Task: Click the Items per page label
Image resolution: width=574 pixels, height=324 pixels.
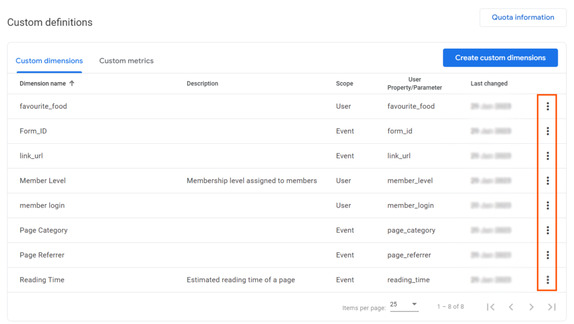Action: coord(364,308)
